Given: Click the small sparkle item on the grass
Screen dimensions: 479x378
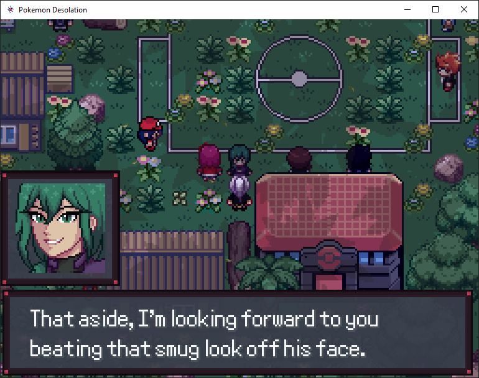Looking at the screenshot, I should pyautogui.click(x=180, y=198).
